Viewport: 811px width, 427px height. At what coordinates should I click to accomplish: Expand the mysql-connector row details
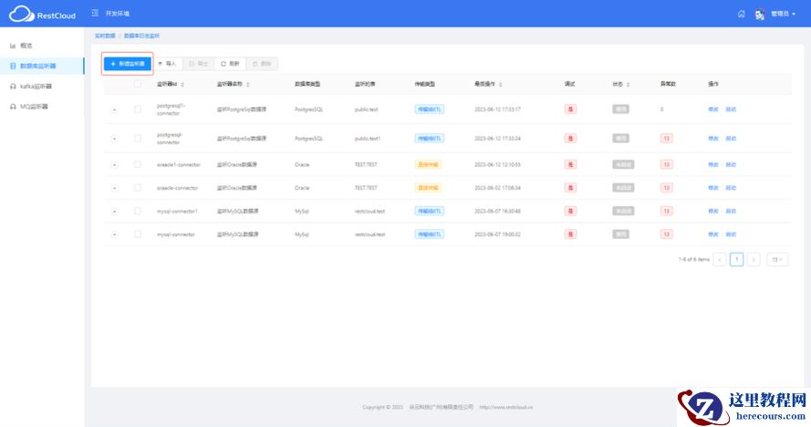(x=114, y=234)
